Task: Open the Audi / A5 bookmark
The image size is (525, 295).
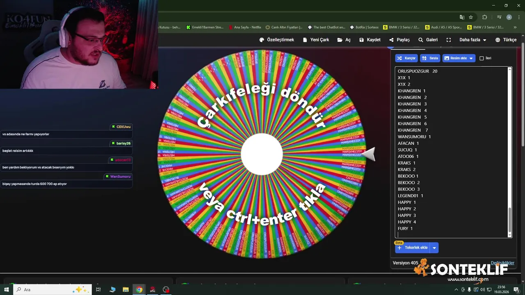Action: (444, 27)
